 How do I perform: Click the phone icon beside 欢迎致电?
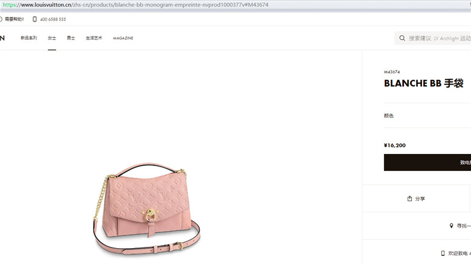(x=443, y=254)
